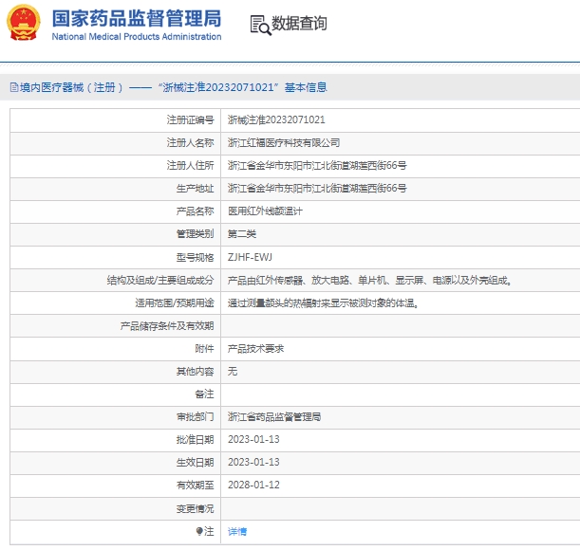The height and width of the screenshot is (550, 580).
Task: Click the 生产地址 label
Action: (195, 188)
